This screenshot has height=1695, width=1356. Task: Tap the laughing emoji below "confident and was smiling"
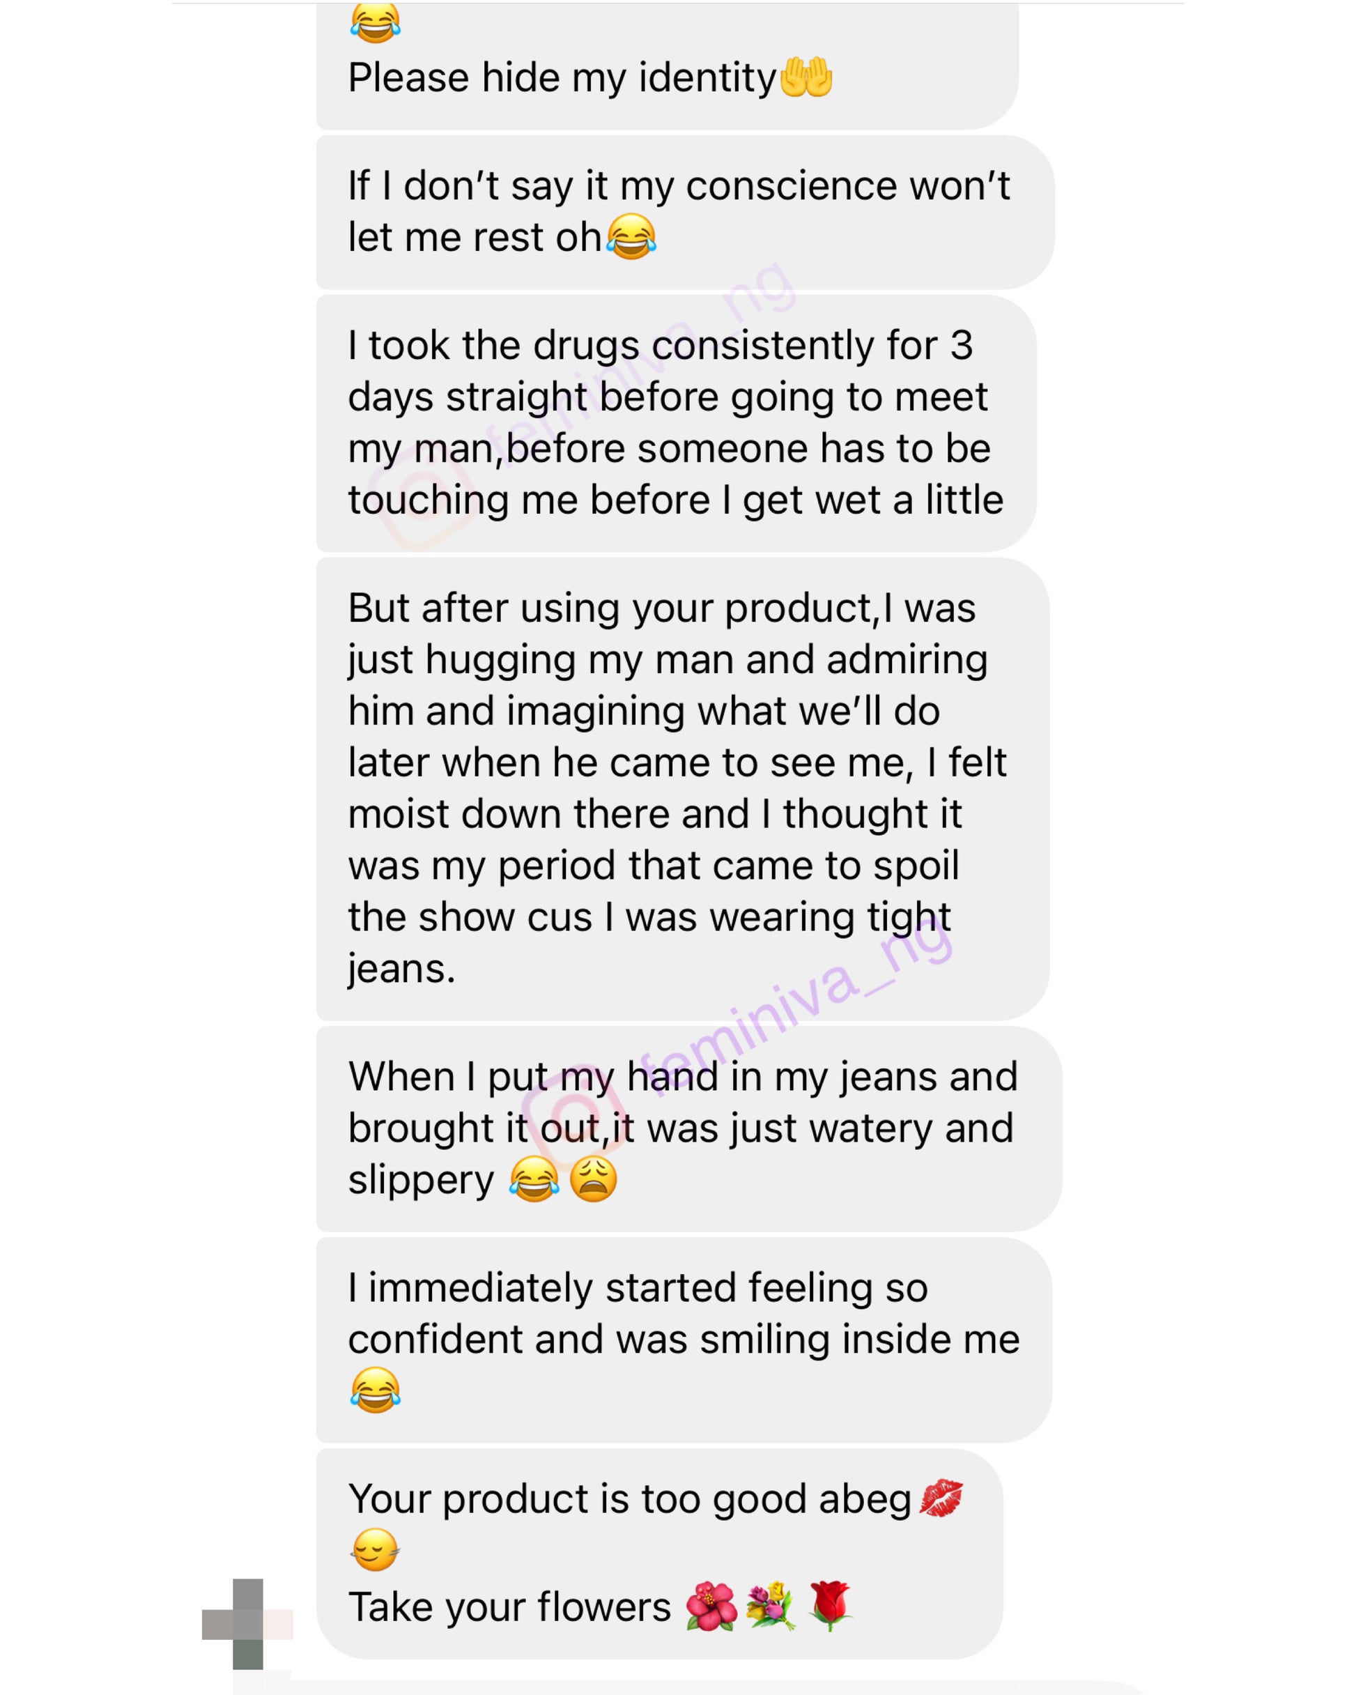click(375, 1390)
